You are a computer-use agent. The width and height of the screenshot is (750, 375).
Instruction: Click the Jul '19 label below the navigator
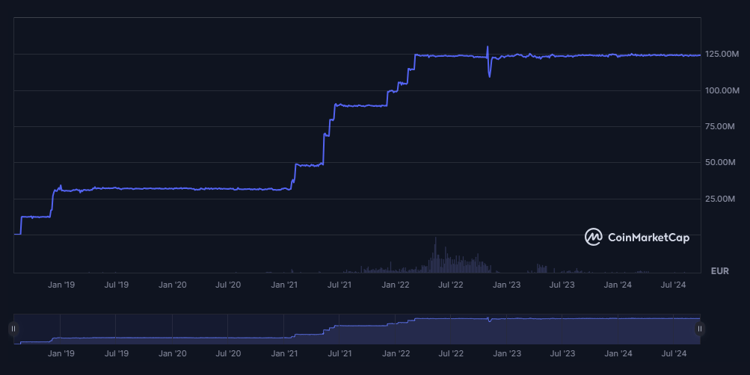(x=116, y=353)
